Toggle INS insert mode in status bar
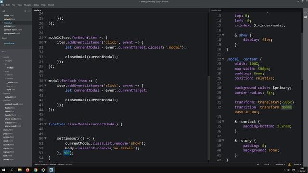The image size is (308, 173). [x=258, y=164]
